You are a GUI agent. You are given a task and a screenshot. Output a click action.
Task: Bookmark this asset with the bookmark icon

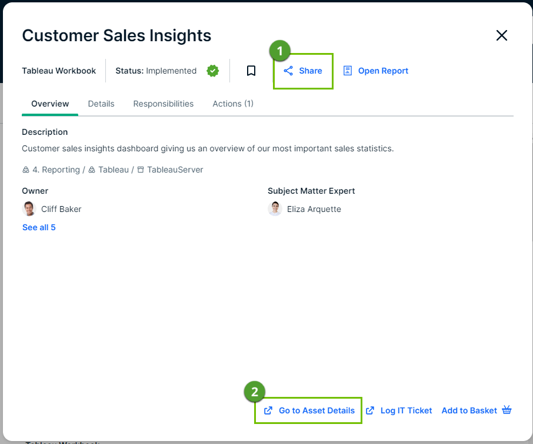(x=251, y=71)
